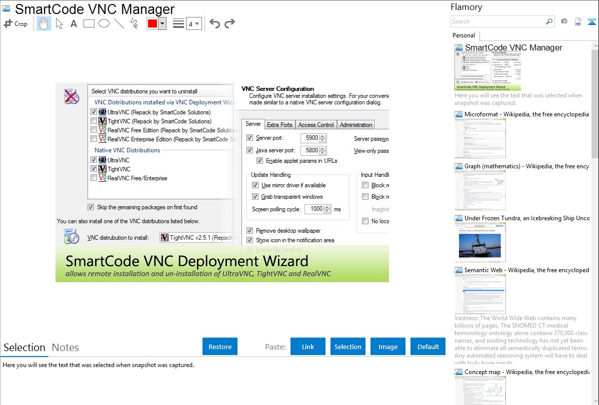The image size is (599, 405).
Task: Open the Personal tab
Action: [x=464, y=35]
